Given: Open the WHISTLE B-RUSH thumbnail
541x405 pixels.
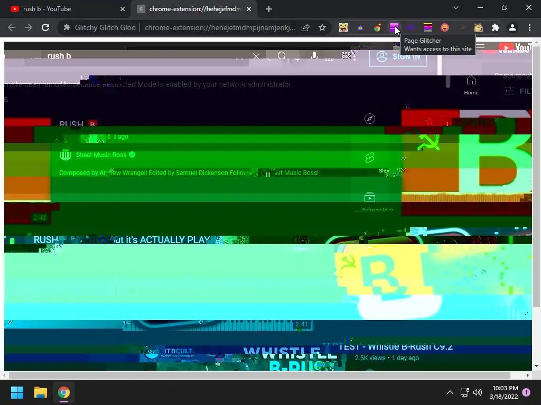Looking at the screenshot, I should coord(242,358).
